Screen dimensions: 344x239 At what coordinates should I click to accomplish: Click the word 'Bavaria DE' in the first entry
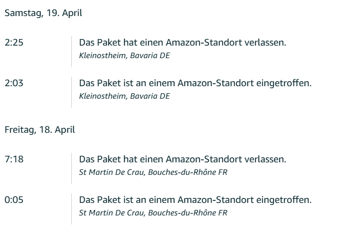[x=150, y=56]
